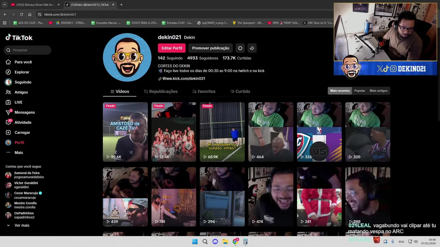440x247 pixels.
Task: Open the pinned video with 12.4K views
Action: pos(174,132)
